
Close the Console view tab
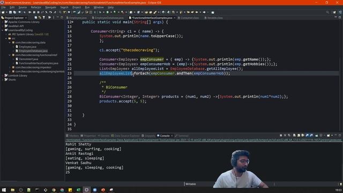tap(171, 136)
